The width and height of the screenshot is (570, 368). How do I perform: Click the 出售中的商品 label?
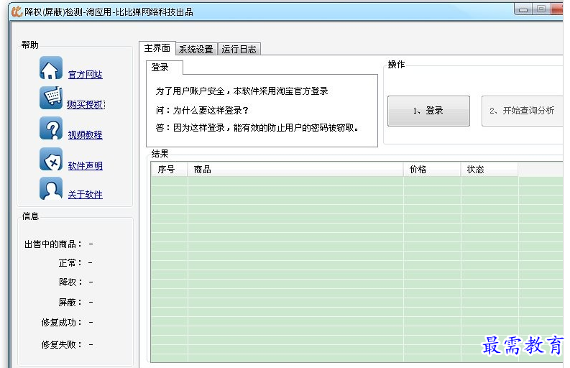coord(53,244)
